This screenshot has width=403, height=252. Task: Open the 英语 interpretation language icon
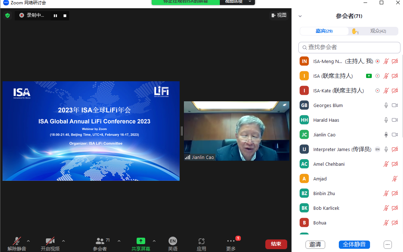pos(173,241)
